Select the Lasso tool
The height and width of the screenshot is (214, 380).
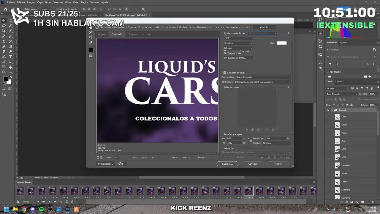(4, 26)
